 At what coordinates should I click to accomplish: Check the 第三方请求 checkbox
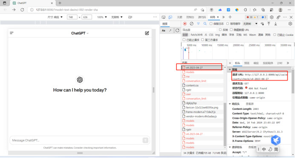point(202,40)
